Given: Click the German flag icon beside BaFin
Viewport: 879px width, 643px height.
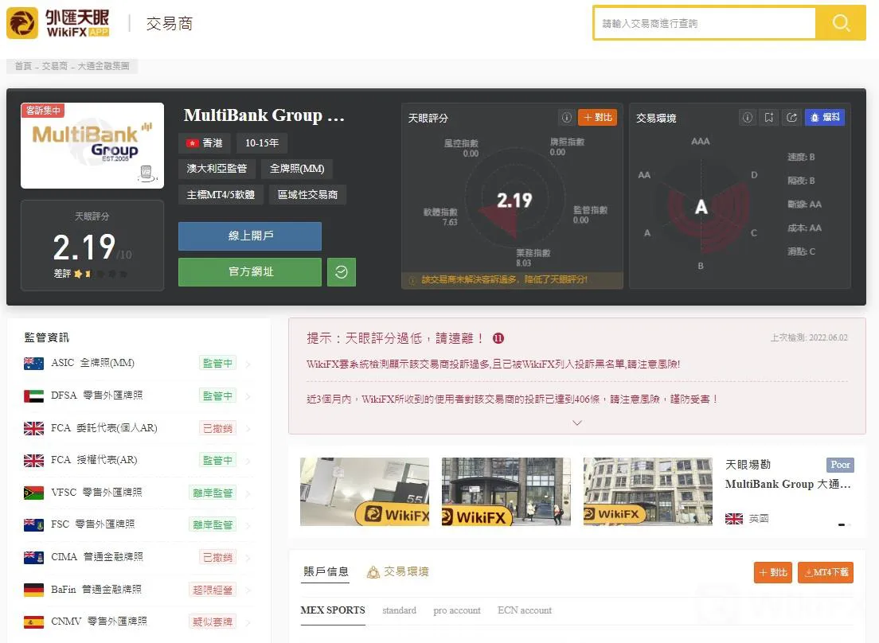Looking at the screenshot, I should click(x=33, y=590).
